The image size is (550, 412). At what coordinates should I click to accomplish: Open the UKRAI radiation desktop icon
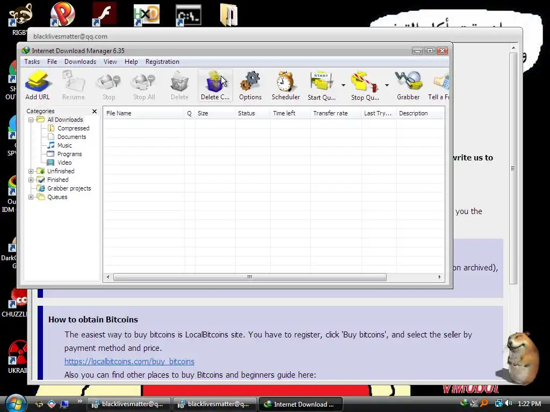point(18,357)
